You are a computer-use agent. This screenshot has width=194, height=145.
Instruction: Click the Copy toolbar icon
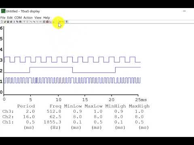coord(17,22)
